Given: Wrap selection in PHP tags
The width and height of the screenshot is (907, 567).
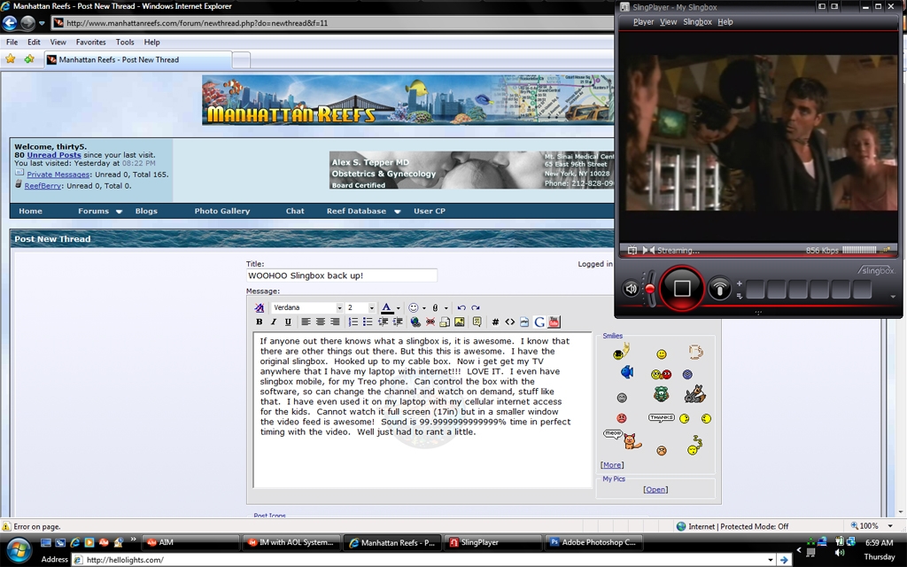Looking at the screenshot, I should [x=524, y=322].
